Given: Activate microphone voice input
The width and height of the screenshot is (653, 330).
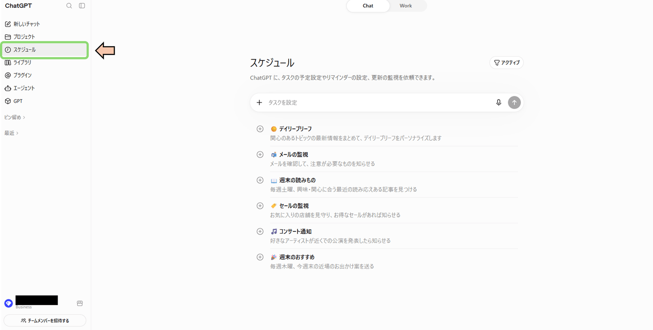Looking at the screenshot, I should pos(498,102).
